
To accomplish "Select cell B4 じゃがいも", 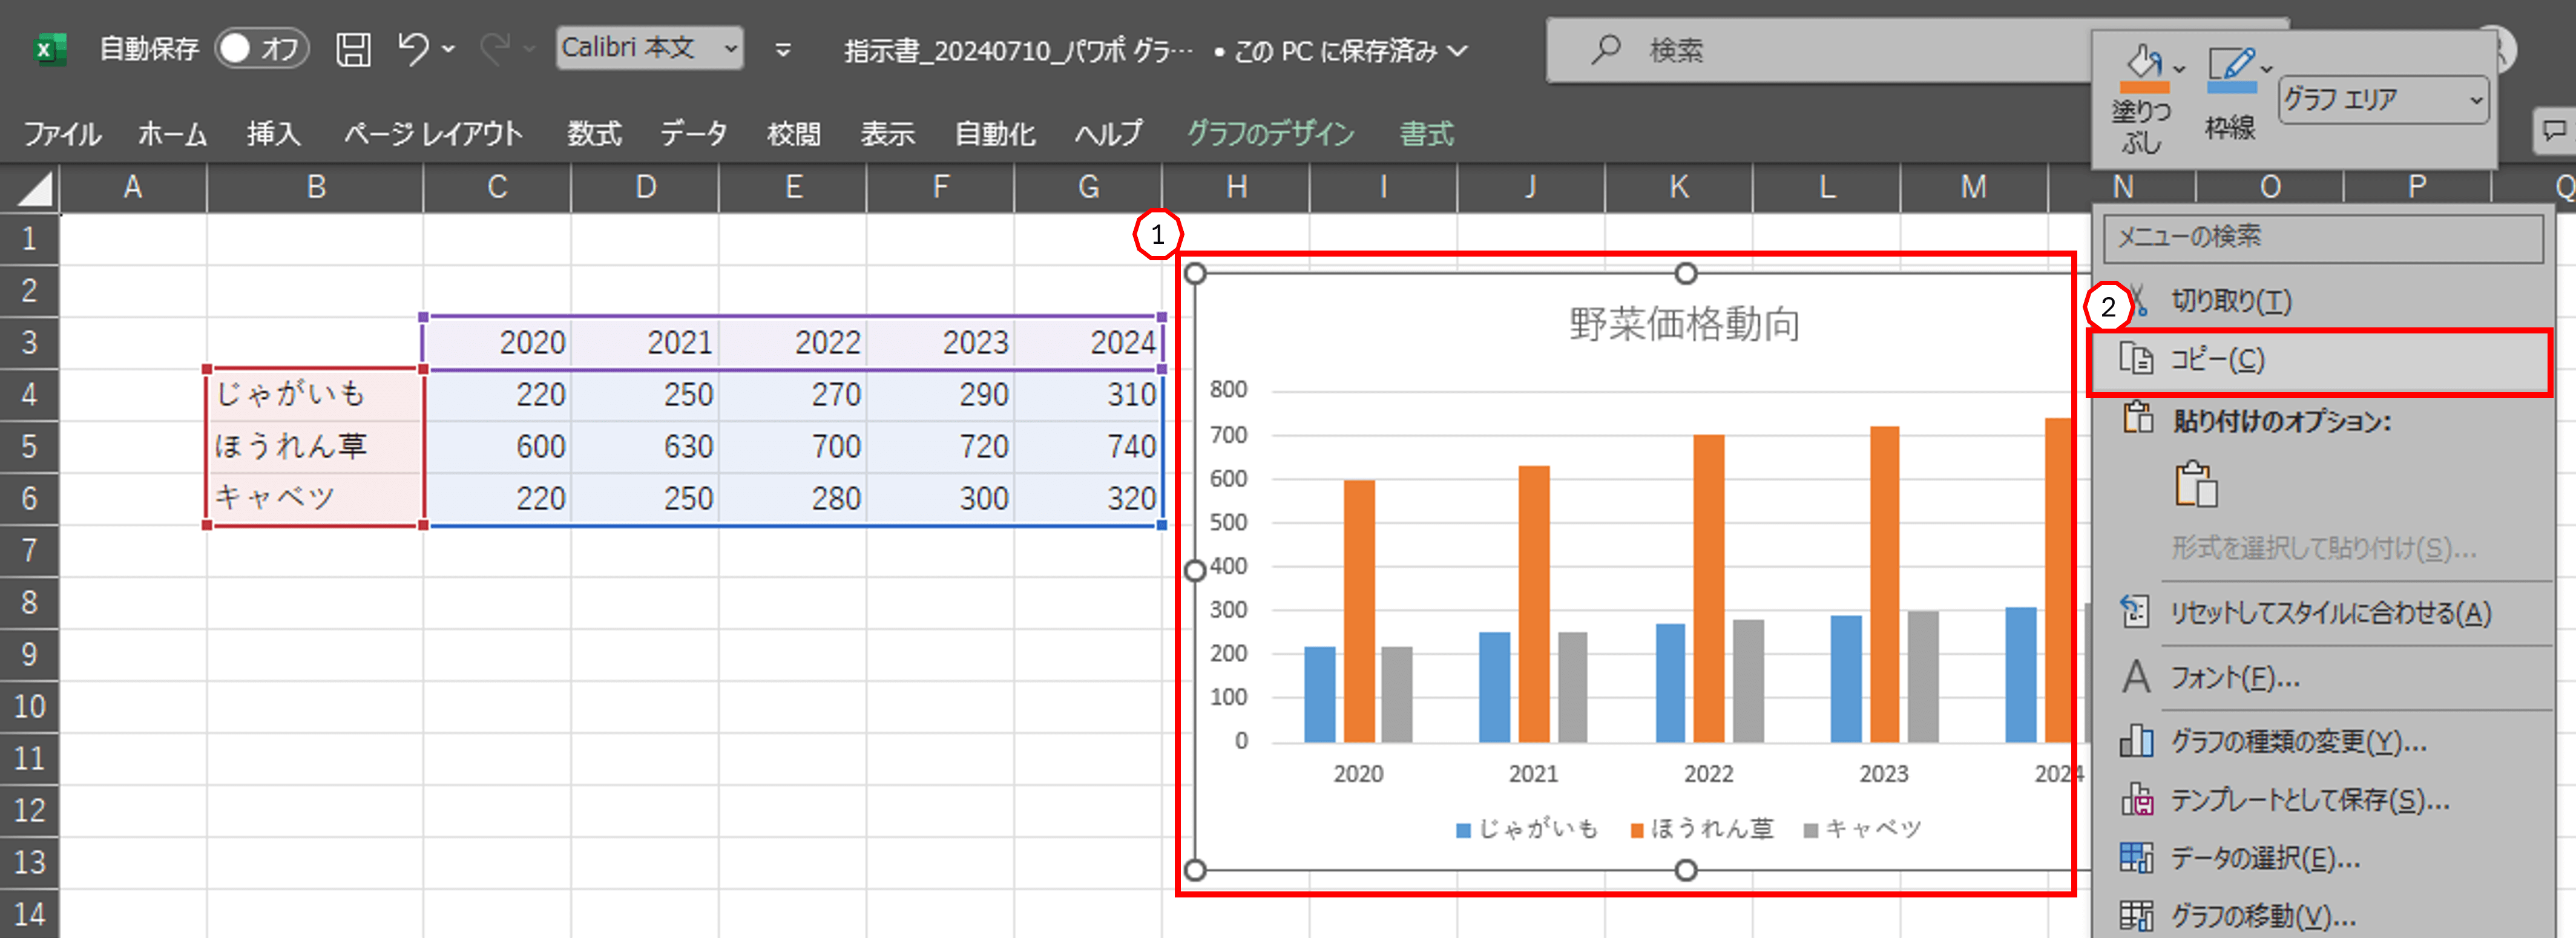I will click(315, 394).
